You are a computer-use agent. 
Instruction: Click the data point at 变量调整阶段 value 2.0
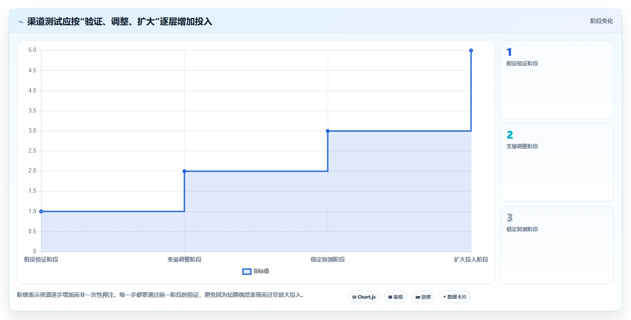[184, 171]
